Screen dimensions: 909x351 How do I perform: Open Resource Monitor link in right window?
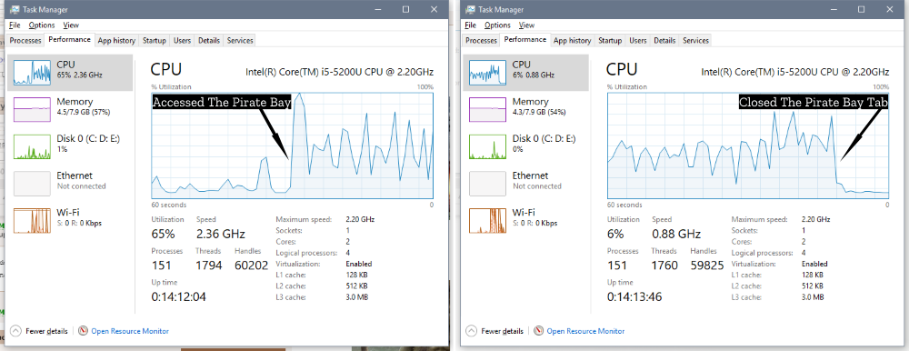pyautogui.click(x=585, y=331)
